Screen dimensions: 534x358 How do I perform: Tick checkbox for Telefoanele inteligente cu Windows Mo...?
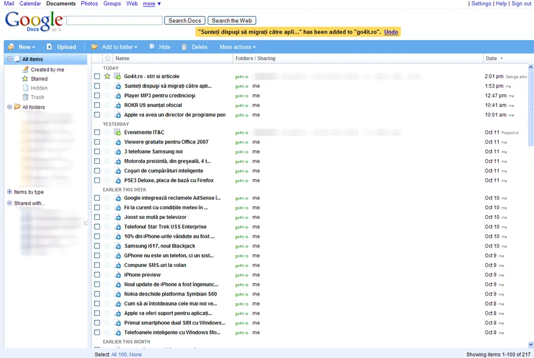click(97, 332)
